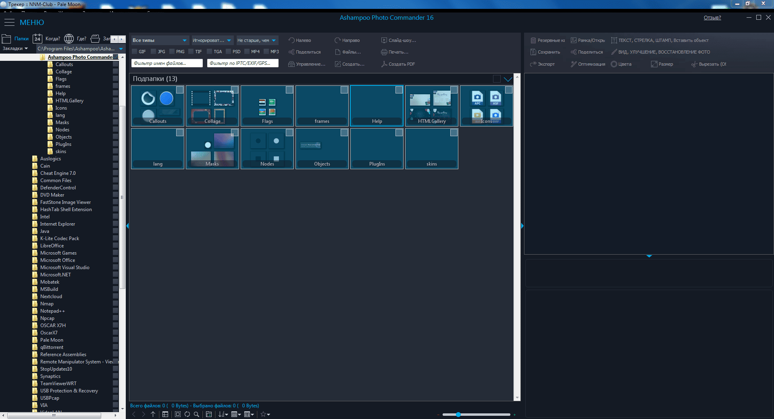Open Управление tool
The image size is (774, 419).
click(x=307, y=64)
